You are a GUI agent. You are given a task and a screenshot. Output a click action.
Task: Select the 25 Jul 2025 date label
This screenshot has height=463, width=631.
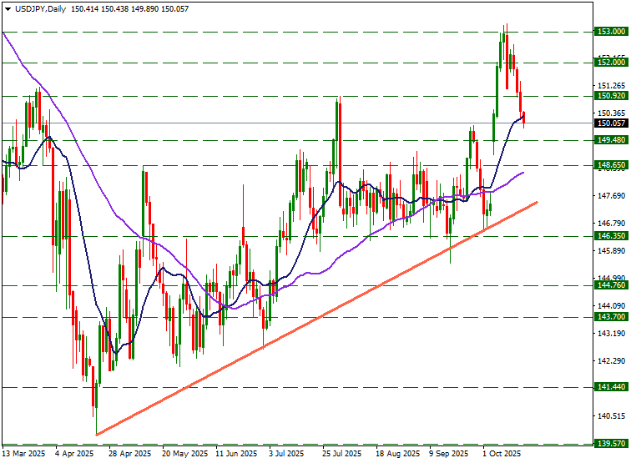point(341,455)
